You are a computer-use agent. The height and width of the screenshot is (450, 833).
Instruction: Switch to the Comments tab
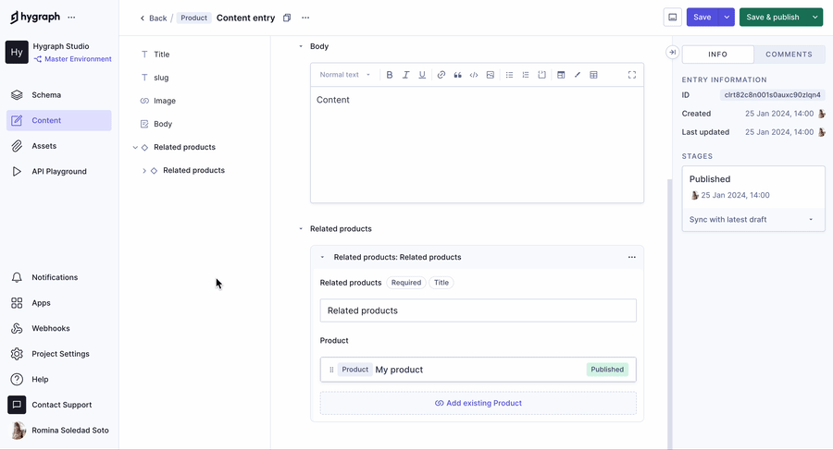tap(789, 55)
